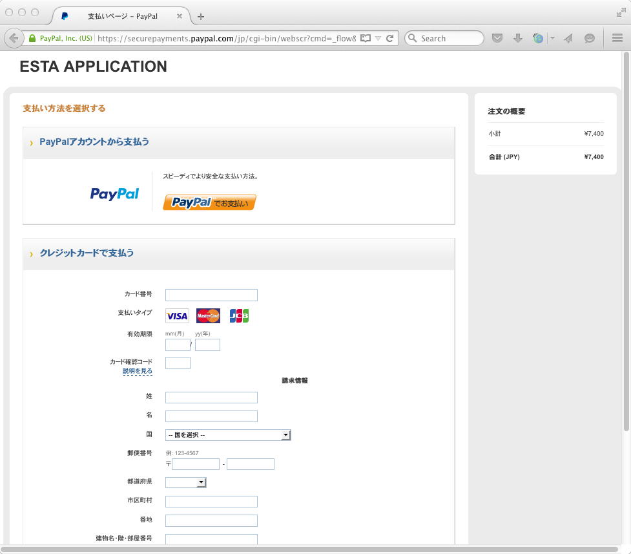Select the MasterCard card icon
Image resolution: width=631 pixels, height=554 pixels.
208,316
